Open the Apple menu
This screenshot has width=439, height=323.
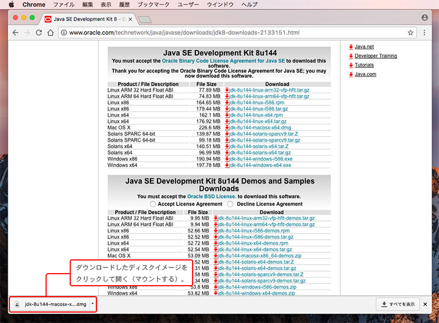tap(12, 4)
